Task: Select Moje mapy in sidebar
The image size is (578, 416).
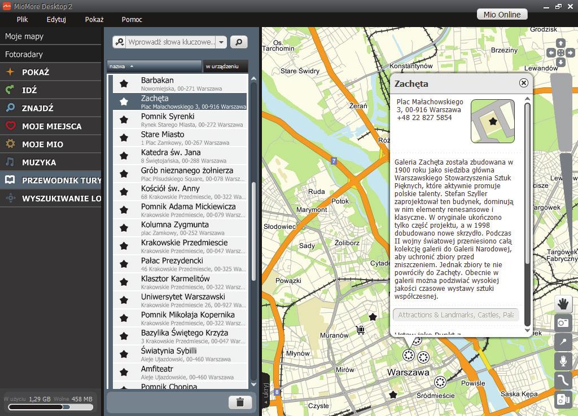Action: pos(50,36)
